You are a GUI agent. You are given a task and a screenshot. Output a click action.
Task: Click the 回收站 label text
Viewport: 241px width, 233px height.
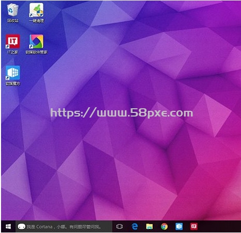point(13,21)
